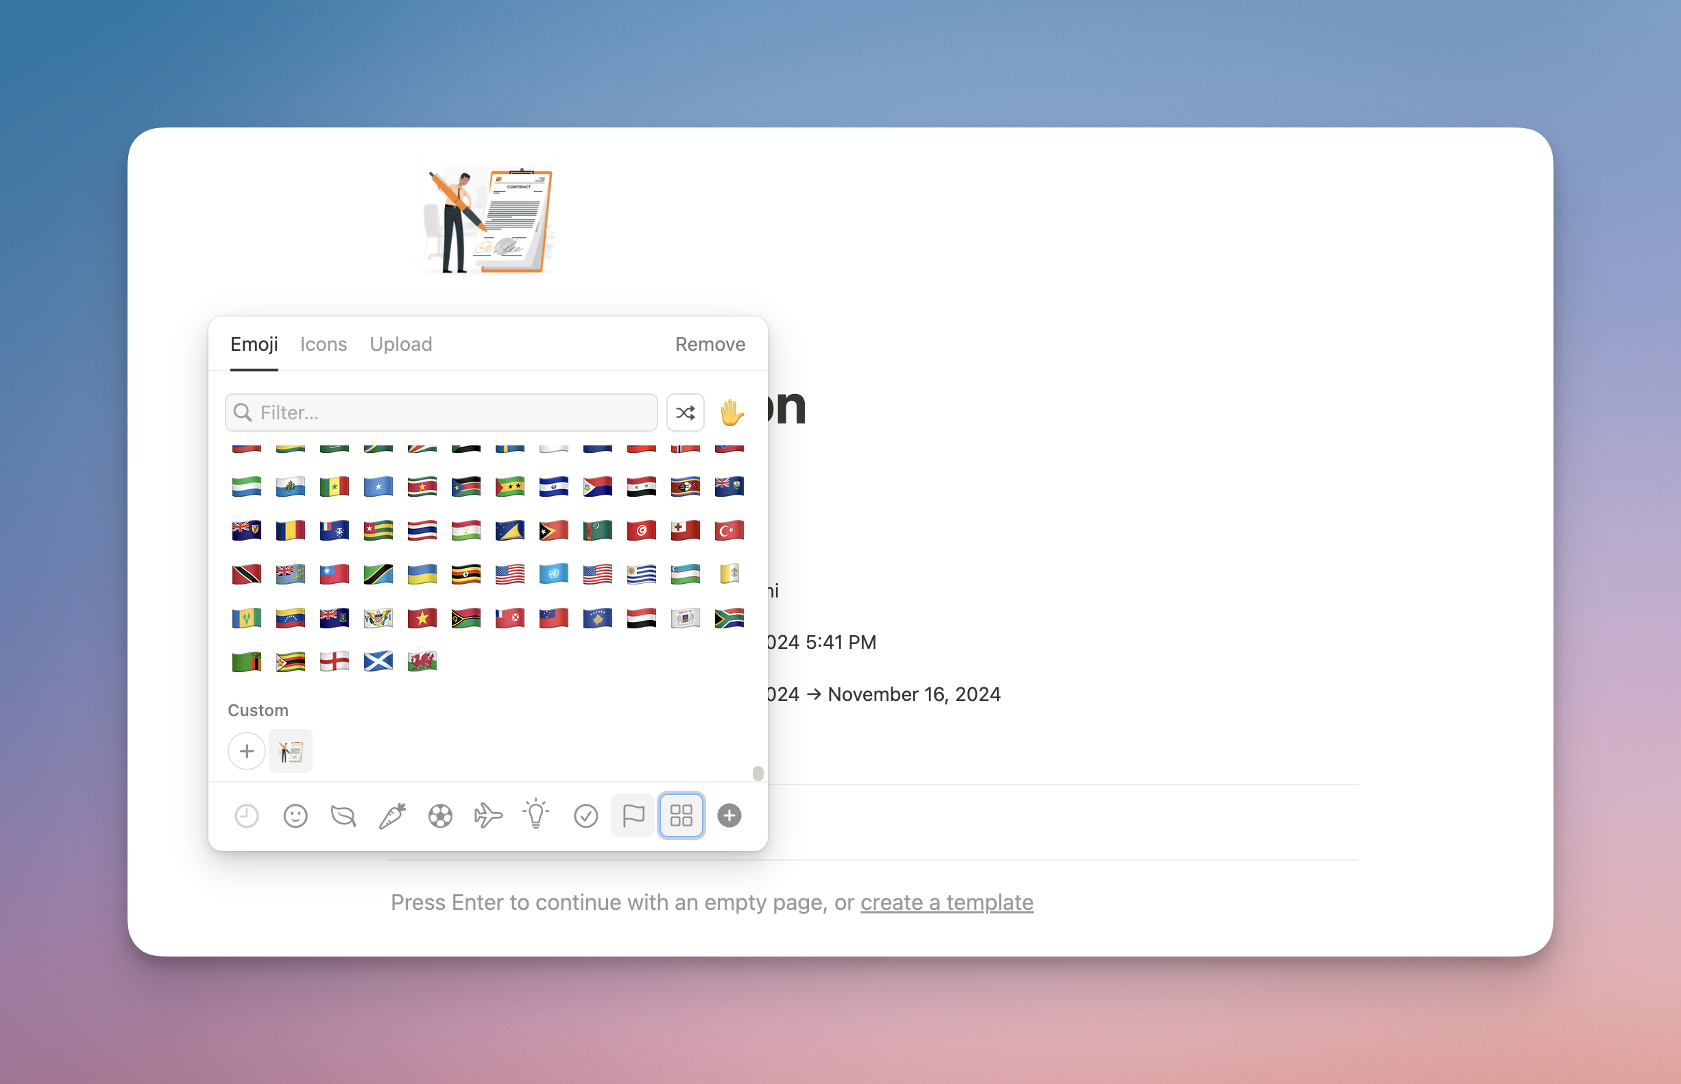Image resolution: width=1681 pixels, height=1084 pixels.
Task: Select the custom contract emoji thumbnail
Action: tap(291, 751)
